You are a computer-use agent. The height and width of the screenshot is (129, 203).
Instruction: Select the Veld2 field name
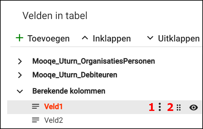(x=53, y=120)
